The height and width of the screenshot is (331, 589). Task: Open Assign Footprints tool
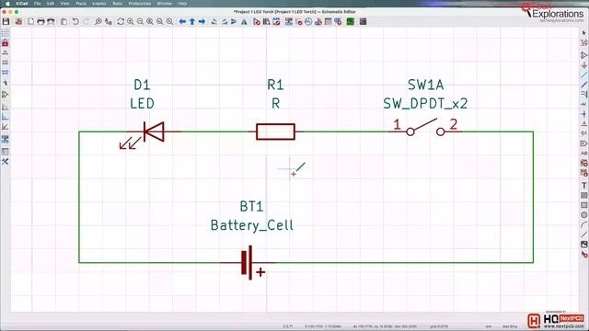318,22
